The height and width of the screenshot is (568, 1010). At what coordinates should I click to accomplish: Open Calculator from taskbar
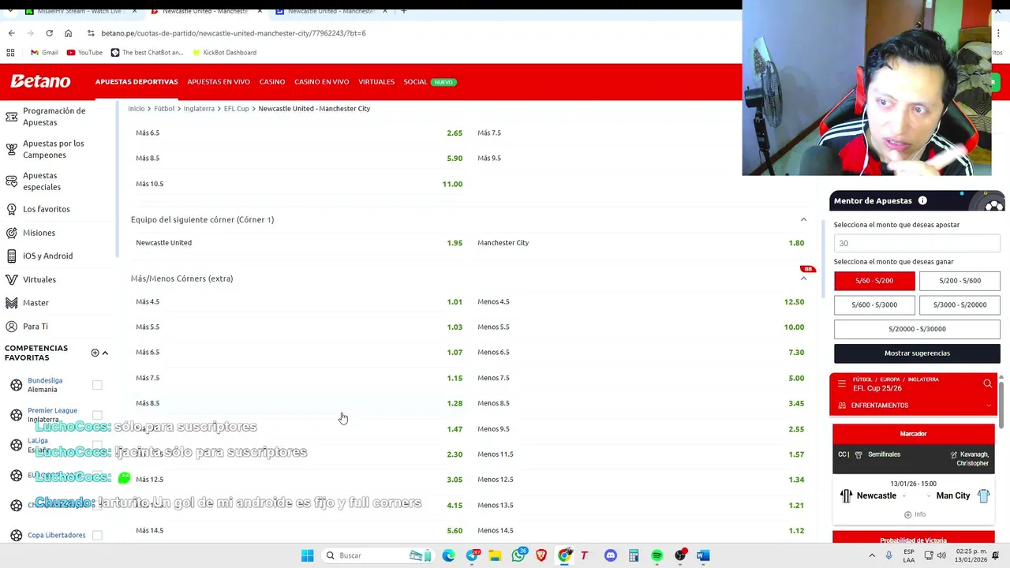click(634, 555)
